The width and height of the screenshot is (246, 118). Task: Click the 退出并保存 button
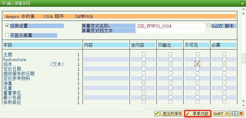point(172,114)
